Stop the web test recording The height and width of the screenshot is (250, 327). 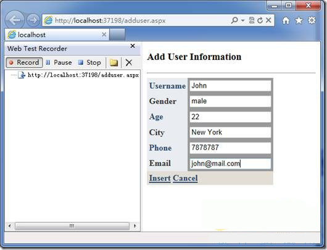[89, 62]
